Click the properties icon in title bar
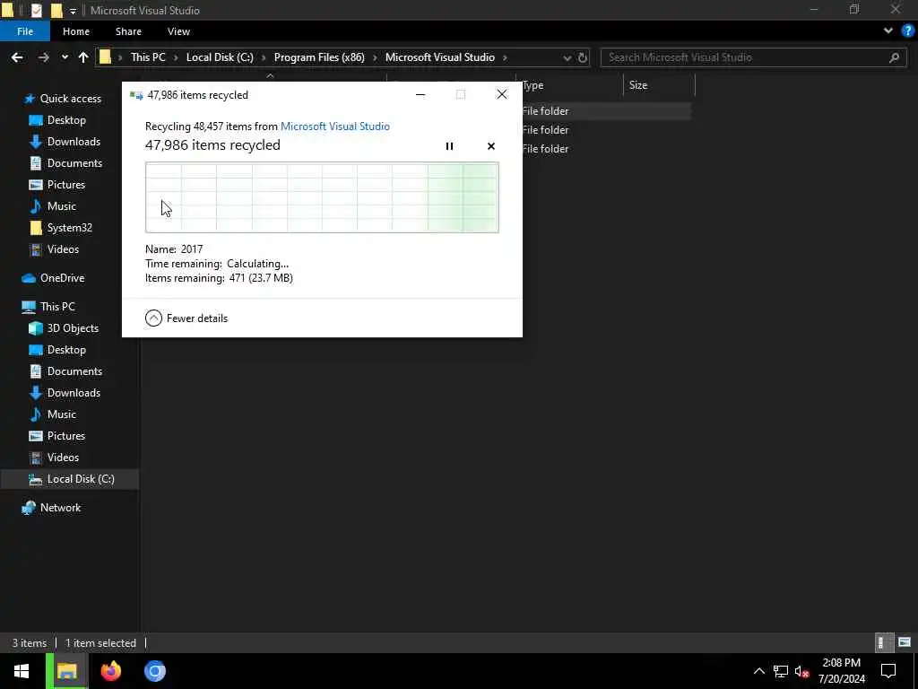This screenshot has height=689, width=918. coord(36,10)
